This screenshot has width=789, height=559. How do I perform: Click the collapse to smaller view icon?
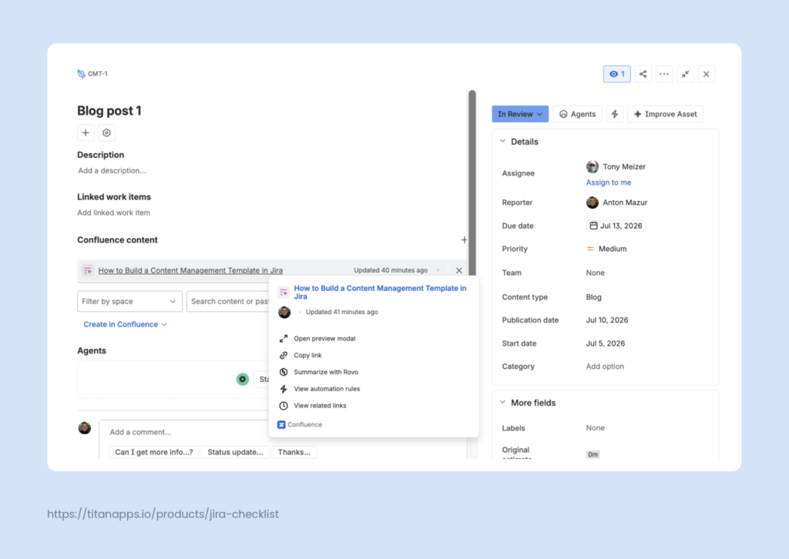685,74
